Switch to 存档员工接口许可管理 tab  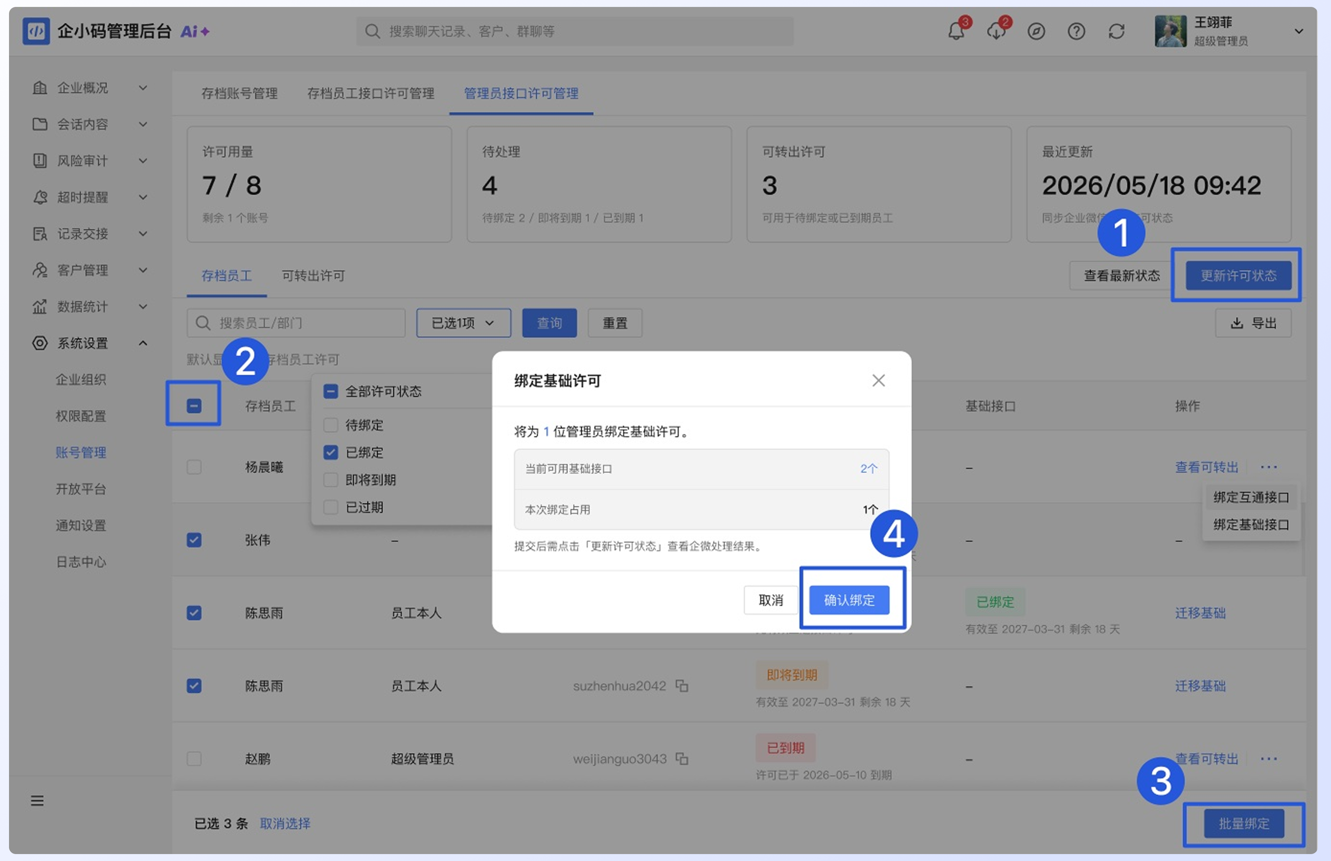point(371,93)
